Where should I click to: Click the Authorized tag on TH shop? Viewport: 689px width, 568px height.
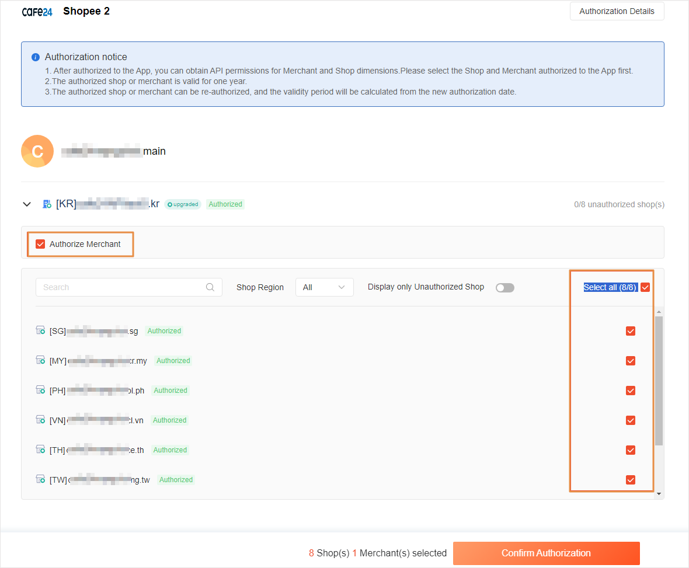(170, 450)
